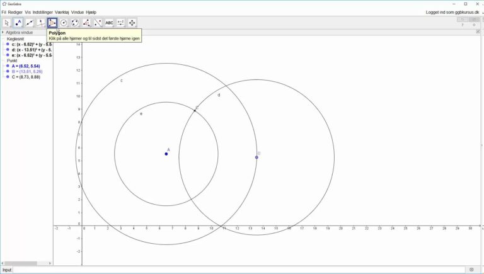Select the Move arrow tool
This screenshot has width=484, height=274.
click(x=7, y=23)
